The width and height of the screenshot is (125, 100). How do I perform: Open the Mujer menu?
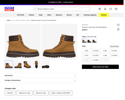pyautogui.click(x=41, y=15)
